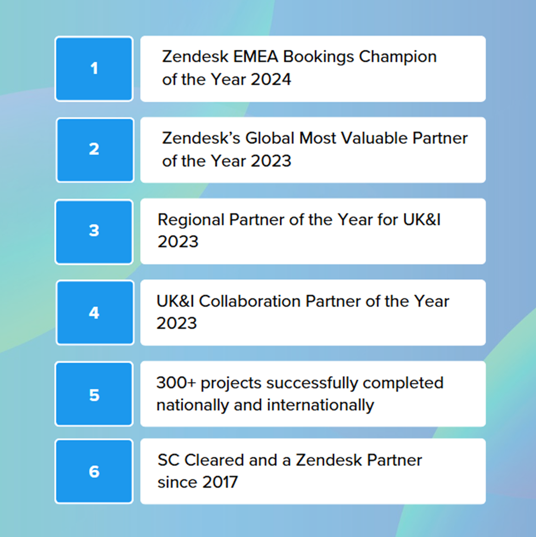This screenshot has height=537, width=536.
Task: Click 'nationally and internationally' text
Action: (x=265, y=405)
